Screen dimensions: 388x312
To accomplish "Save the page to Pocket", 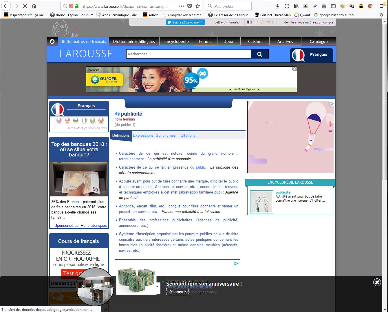I will click(190, 6).
